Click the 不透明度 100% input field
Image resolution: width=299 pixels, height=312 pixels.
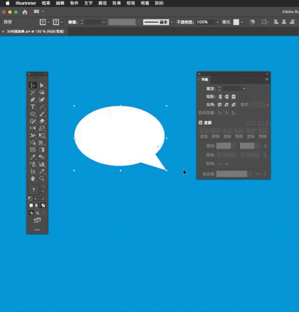click(205, 22)
